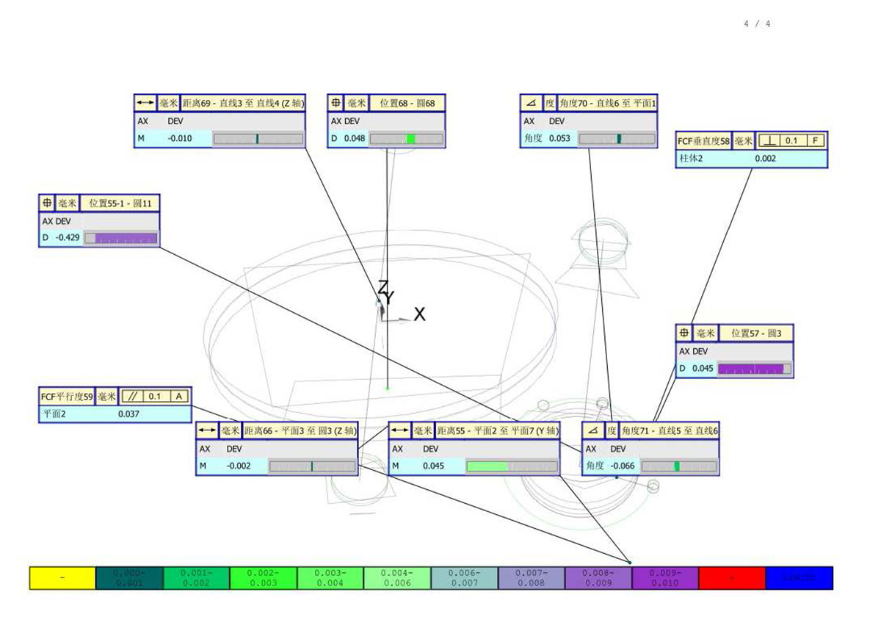Click the position symbol on 位置55-1 label

(x=48, y=203)
